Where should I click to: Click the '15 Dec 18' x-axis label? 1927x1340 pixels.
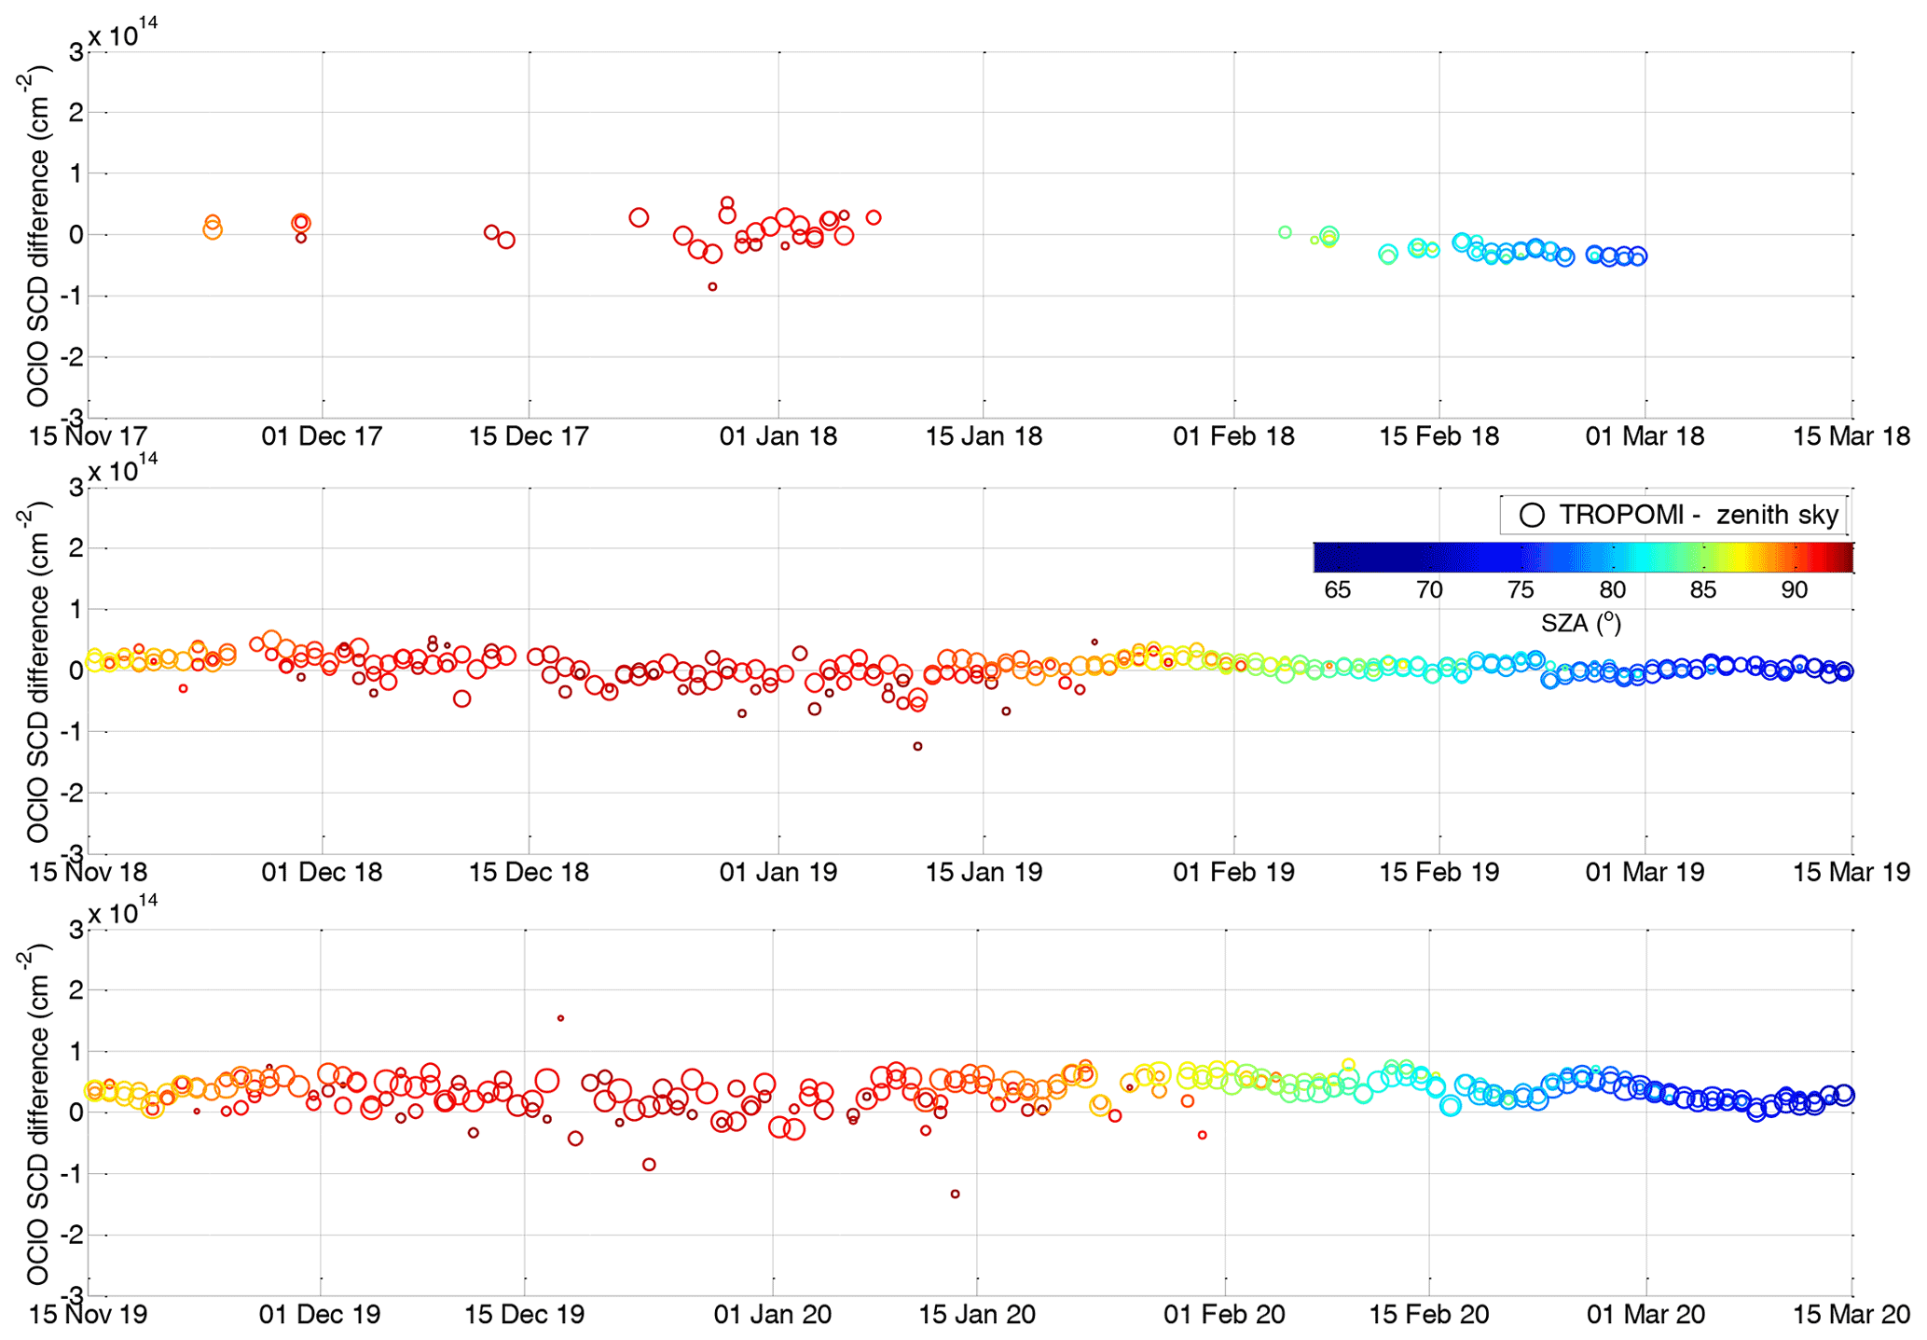529,873
